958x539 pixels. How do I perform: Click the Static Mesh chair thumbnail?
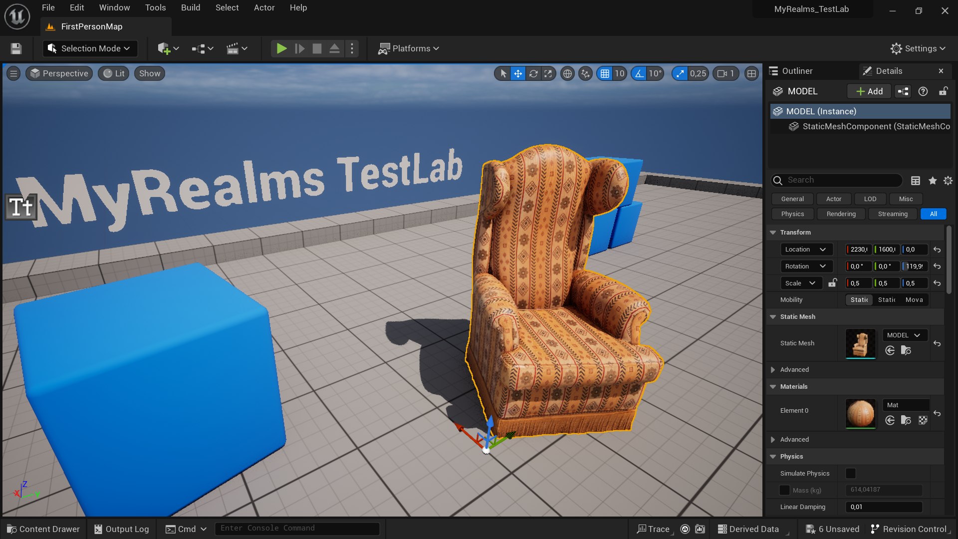pos(860,343)
